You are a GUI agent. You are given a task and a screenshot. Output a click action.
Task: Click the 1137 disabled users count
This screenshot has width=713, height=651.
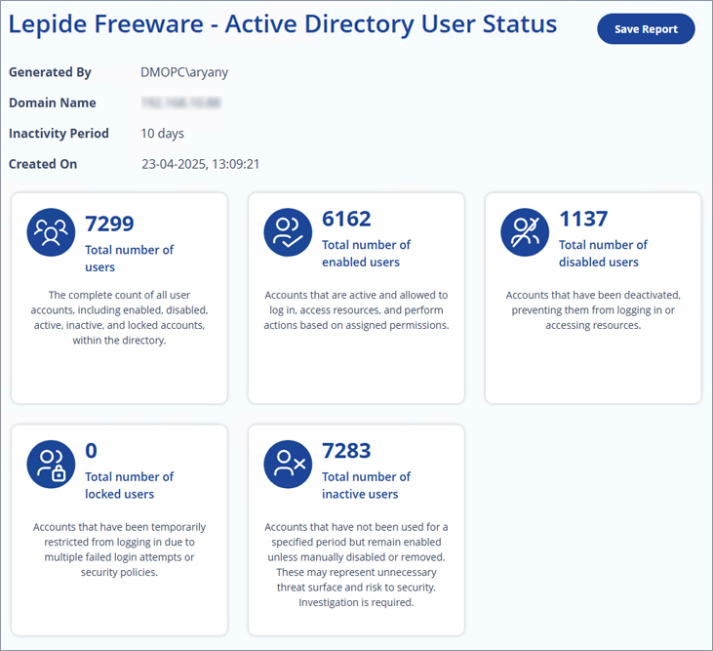pos(583,219)
